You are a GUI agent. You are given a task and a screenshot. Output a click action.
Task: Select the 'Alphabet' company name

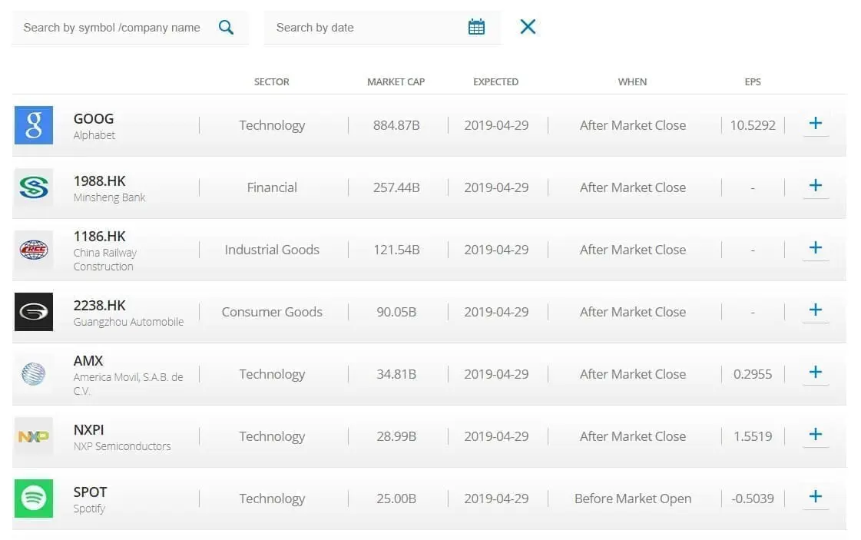[x=94, y=135]
